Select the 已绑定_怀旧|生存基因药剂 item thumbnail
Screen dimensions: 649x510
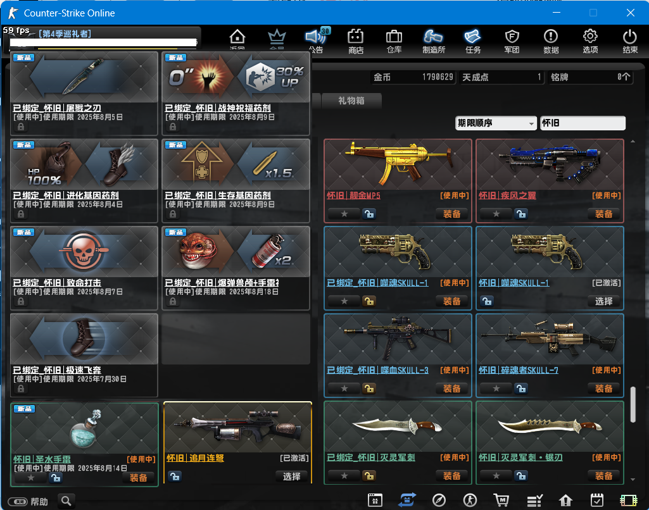236,165
